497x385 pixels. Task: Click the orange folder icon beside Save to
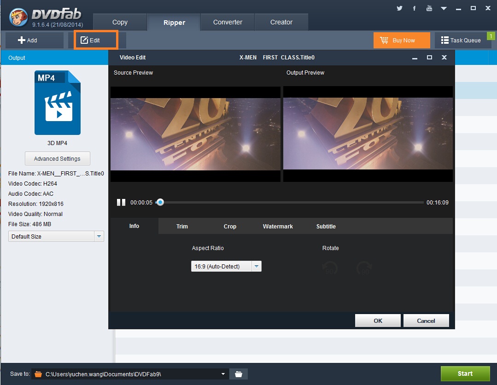(x=38, y=374)
